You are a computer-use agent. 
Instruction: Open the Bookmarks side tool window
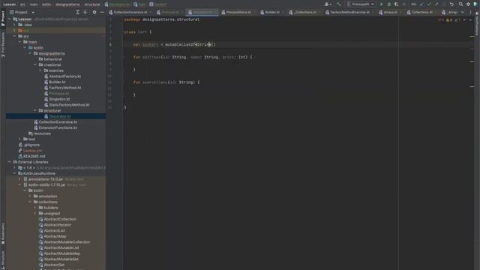point(3,234)
